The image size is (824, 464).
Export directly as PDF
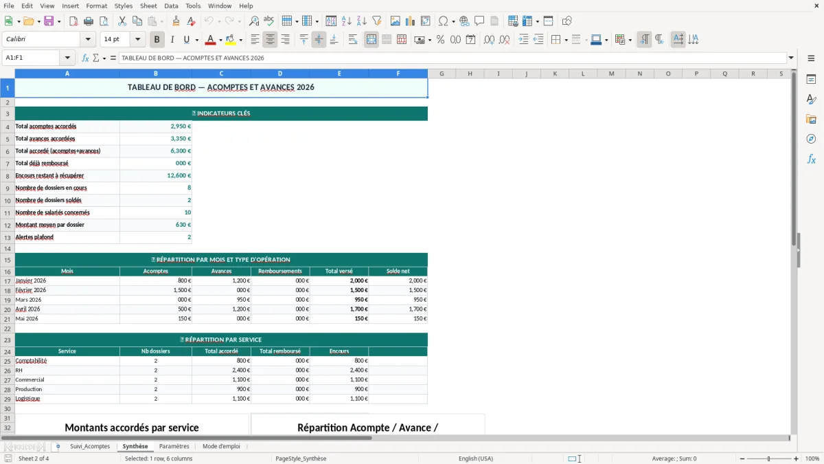(74, 21)
